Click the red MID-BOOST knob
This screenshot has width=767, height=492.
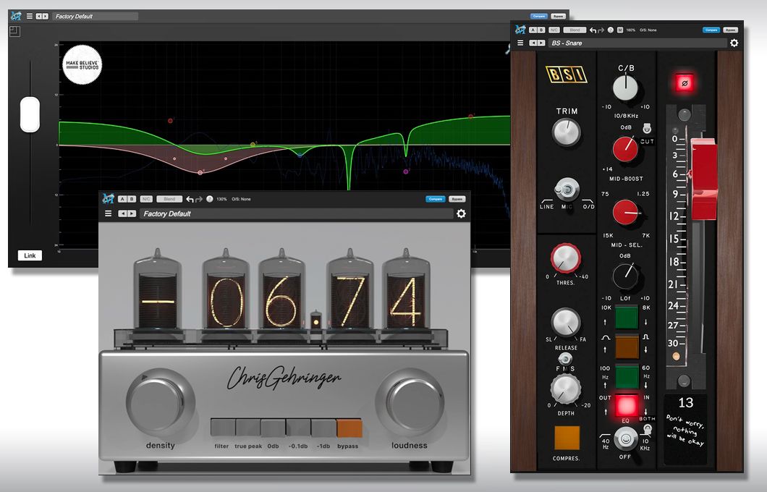tap(625, 149)
